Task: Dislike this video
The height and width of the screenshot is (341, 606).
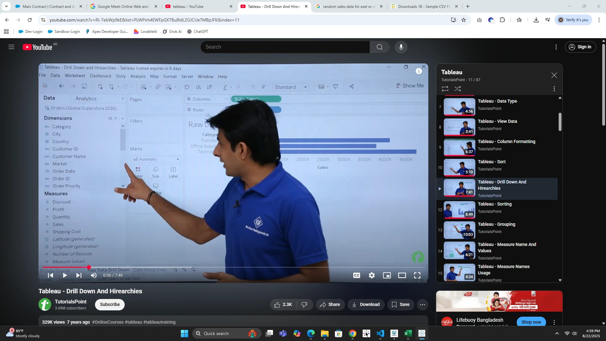Action: point(304,304)
